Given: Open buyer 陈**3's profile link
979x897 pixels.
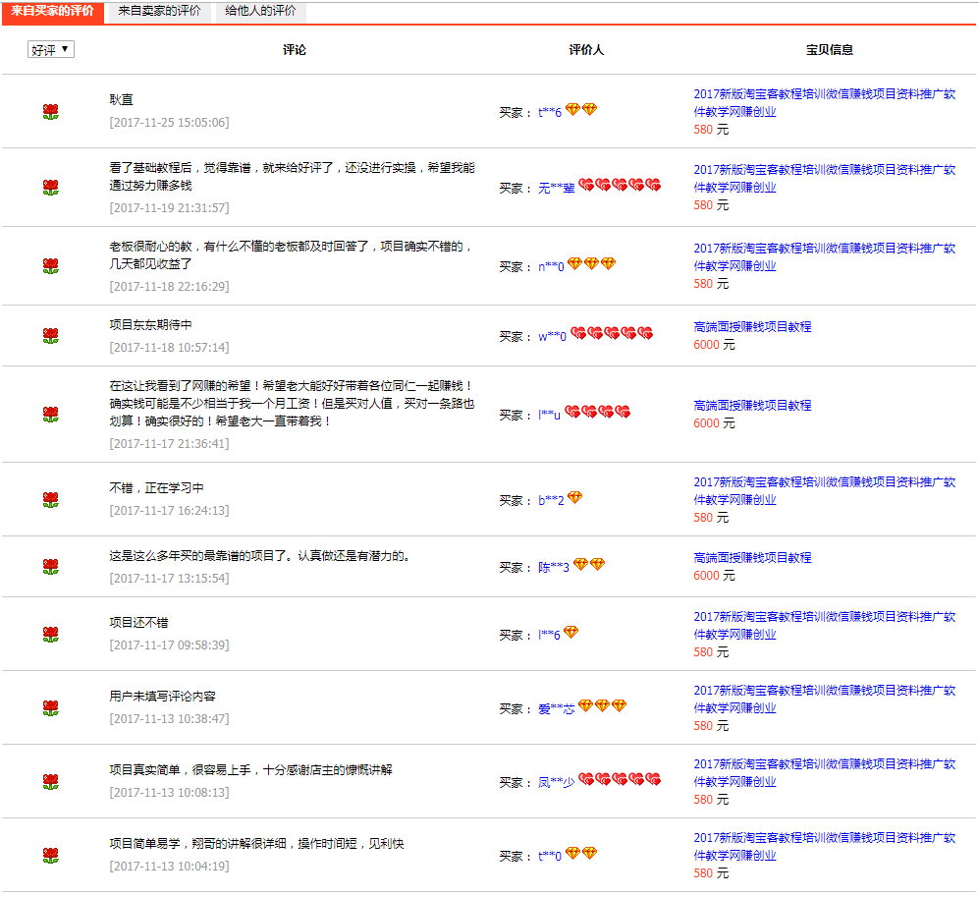Looking at the screenshot, I should [554, 568].
